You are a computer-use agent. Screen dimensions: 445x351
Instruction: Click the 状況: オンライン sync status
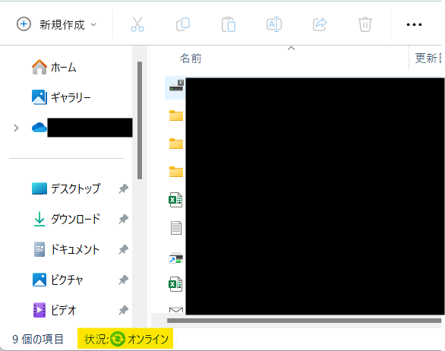click(x=125, y=339)
